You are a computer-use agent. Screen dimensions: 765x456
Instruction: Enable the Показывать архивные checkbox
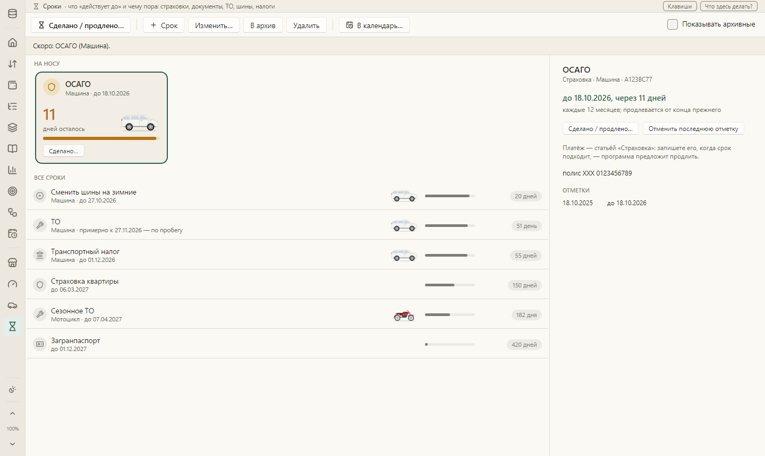click(x=673, y=24)
